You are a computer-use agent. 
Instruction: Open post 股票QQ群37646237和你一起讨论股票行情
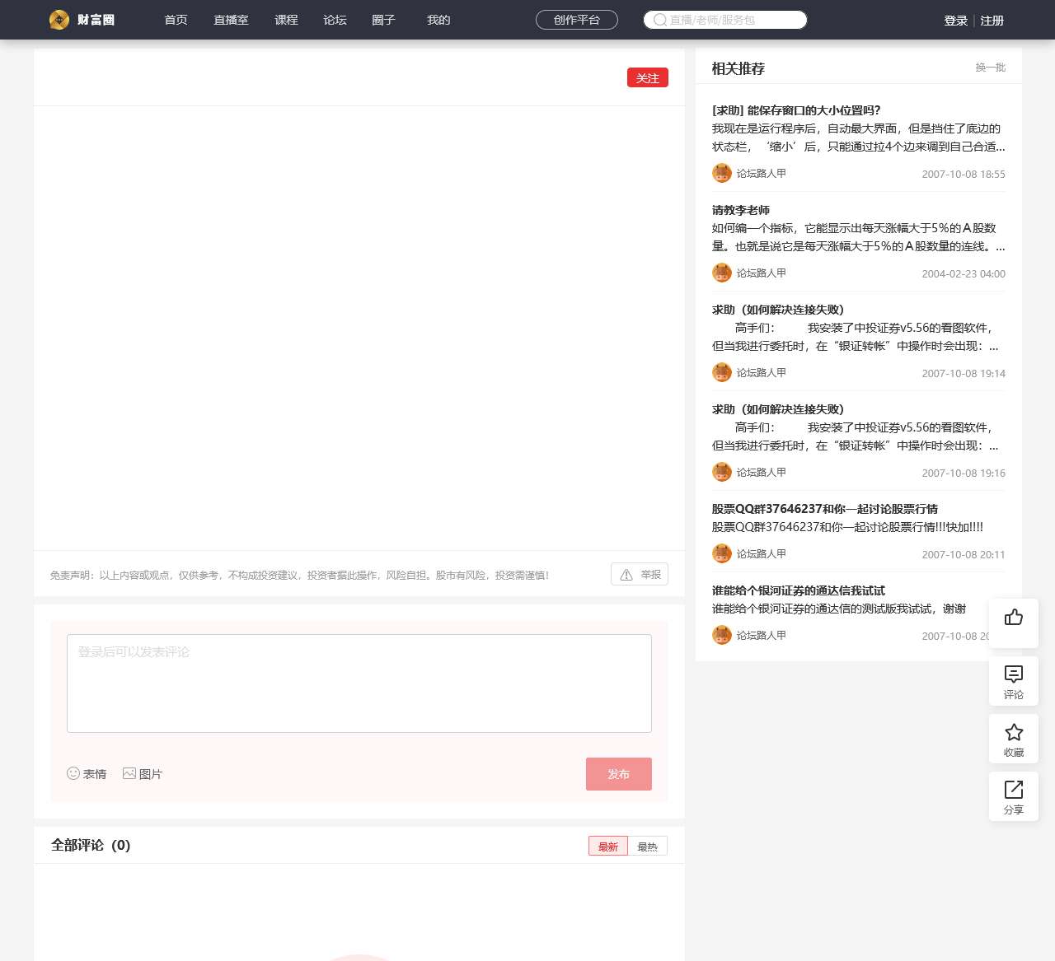click(x=825, y=509)
